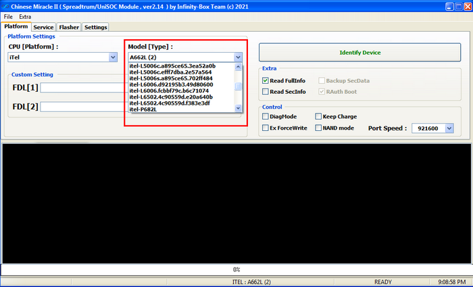Click the model list scrollbar thumb
Viewport: 473px width, 287px height.
click(238, 86)
